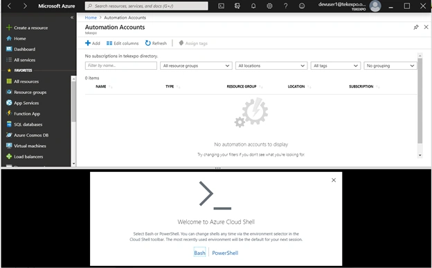Click the Create a resource plus icon

(9, 28)
